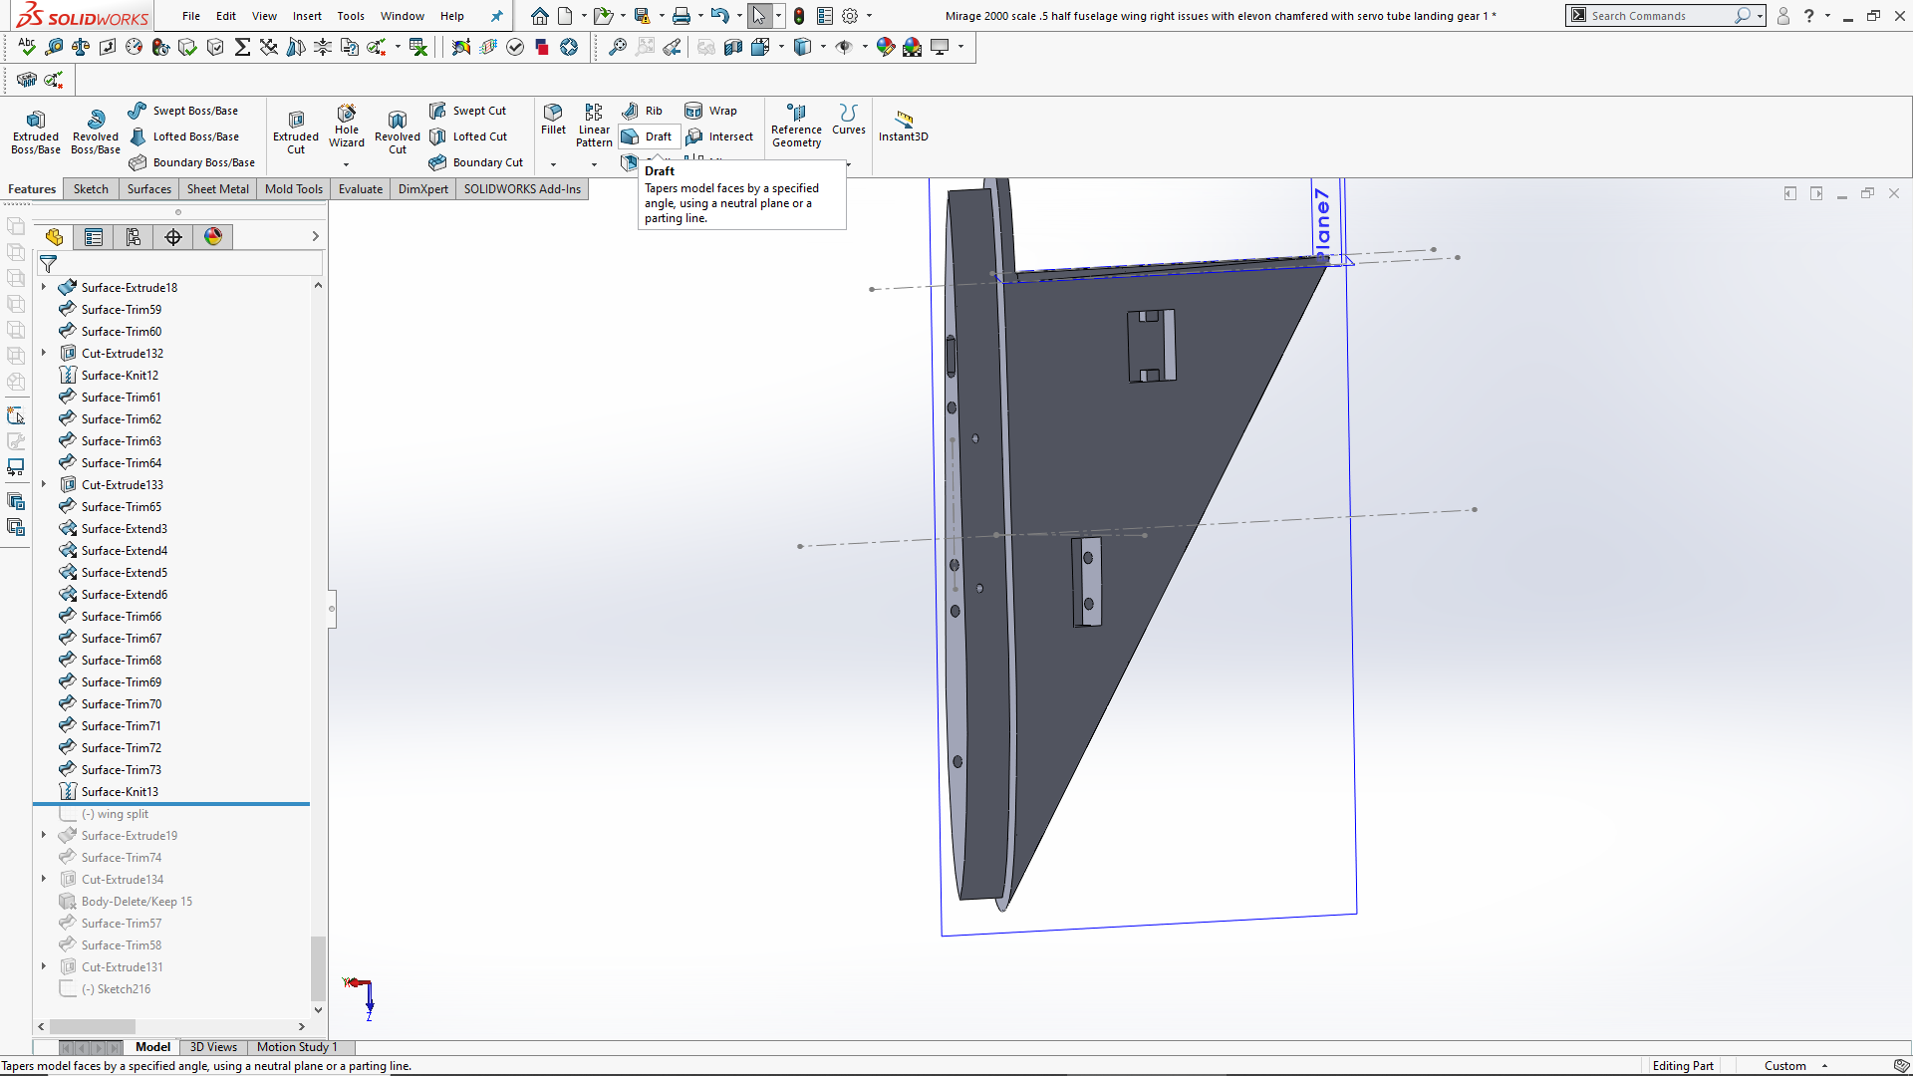Toggle Instant3D mode
The width and height of the screenshot is (1913, 1076).
click(903, 126)
